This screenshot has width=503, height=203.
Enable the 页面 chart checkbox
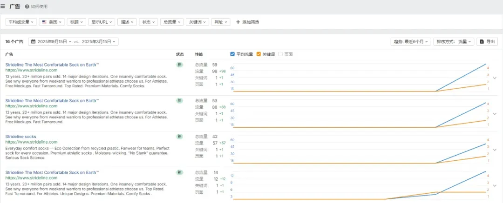point(280,54)
